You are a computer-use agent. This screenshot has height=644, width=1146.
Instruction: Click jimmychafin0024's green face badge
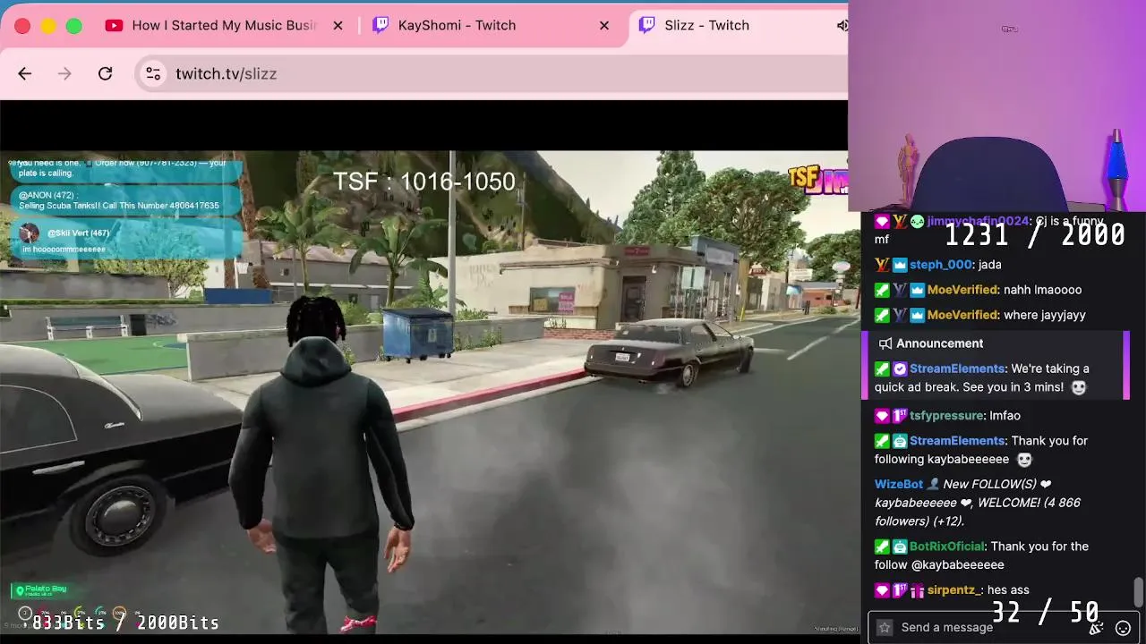pos(918,221)
